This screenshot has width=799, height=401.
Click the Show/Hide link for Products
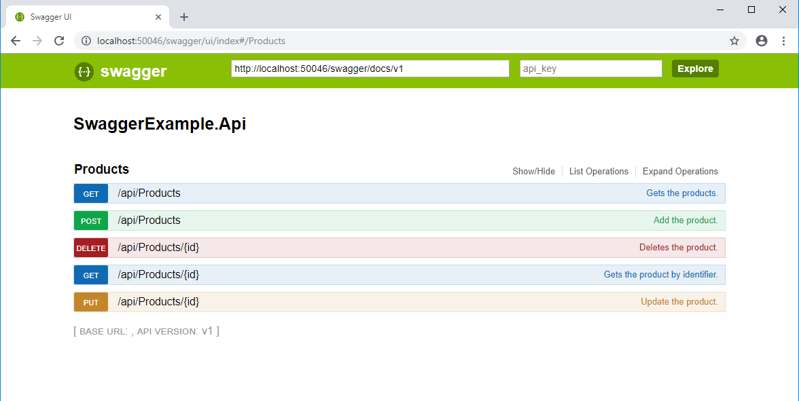pos(533,172)
